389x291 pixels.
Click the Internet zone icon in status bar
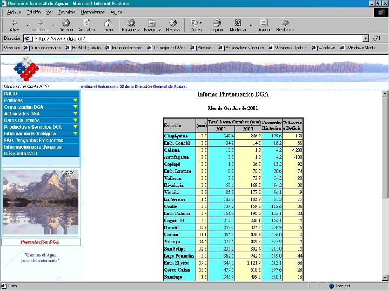tap(331, 286)
